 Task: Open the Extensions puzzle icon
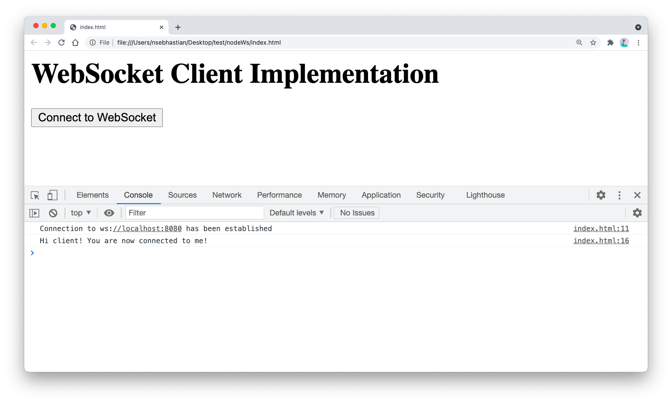tap(611, 42)
